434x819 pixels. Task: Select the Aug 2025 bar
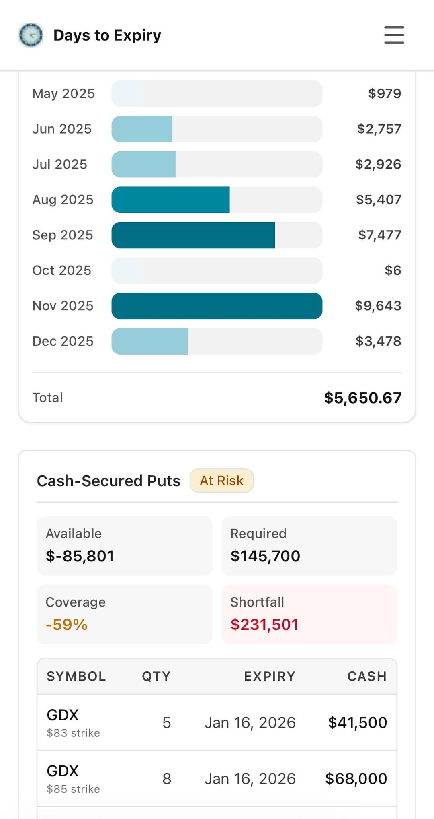171,200
